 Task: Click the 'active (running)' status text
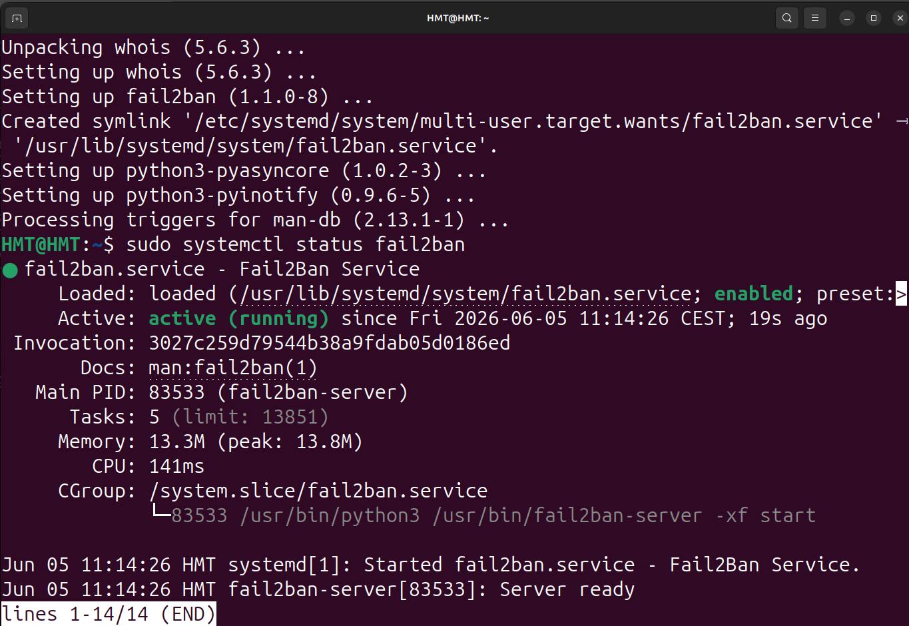point(239,318)
